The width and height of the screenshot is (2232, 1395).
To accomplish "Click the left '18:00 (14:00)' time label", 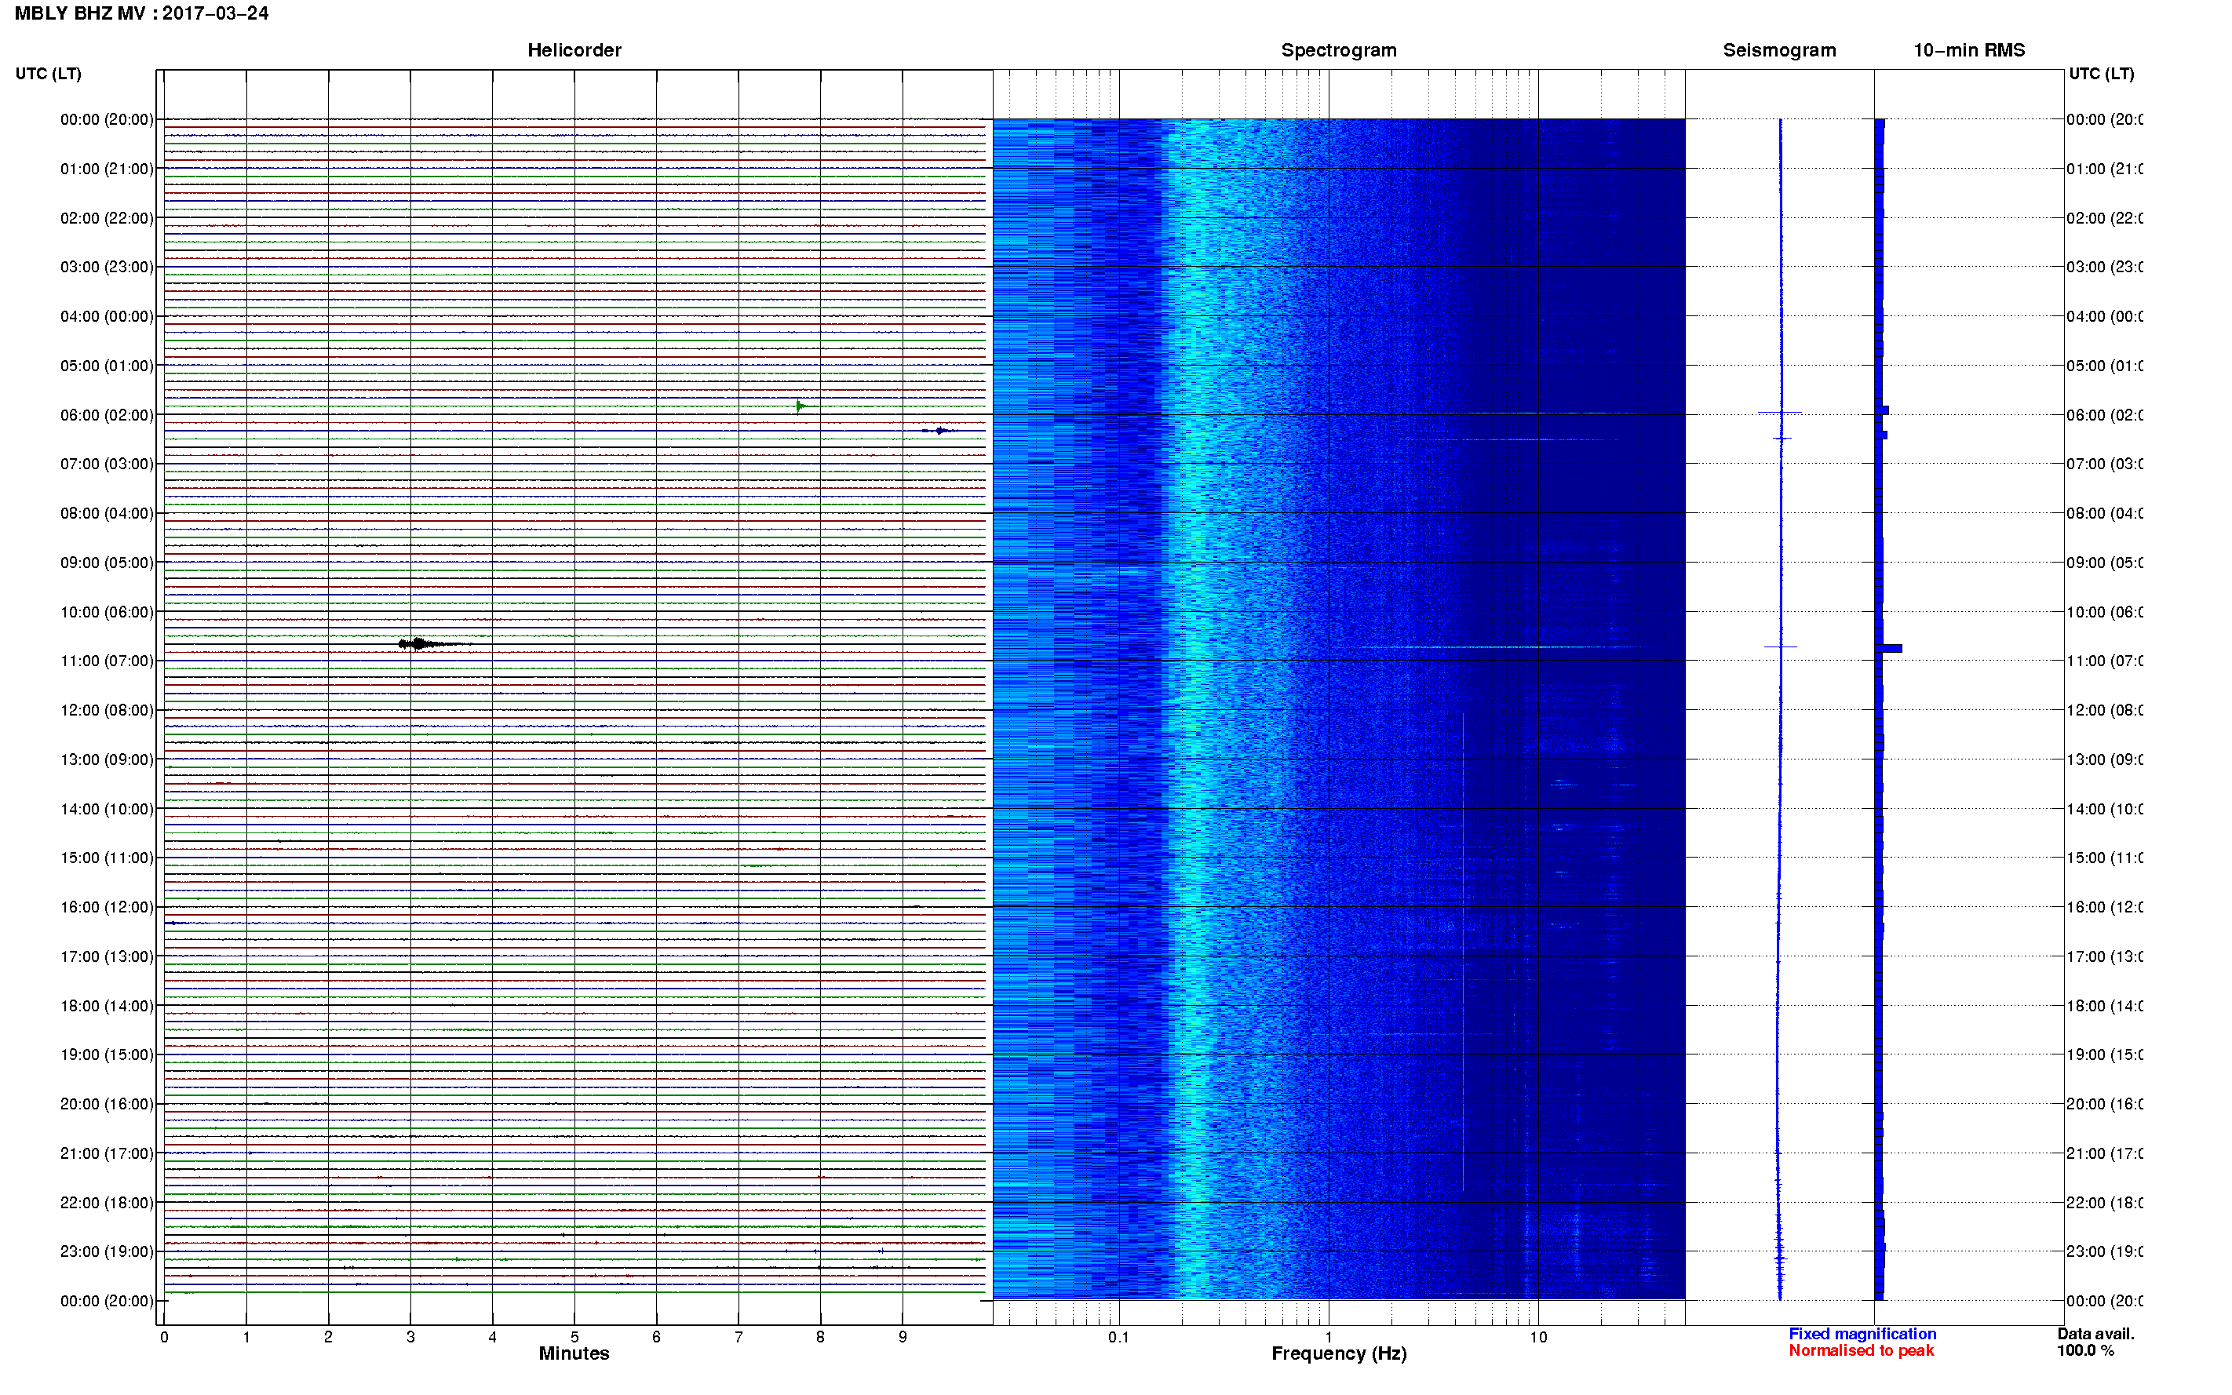I will pyautogui.click(x=107, y=1006).
